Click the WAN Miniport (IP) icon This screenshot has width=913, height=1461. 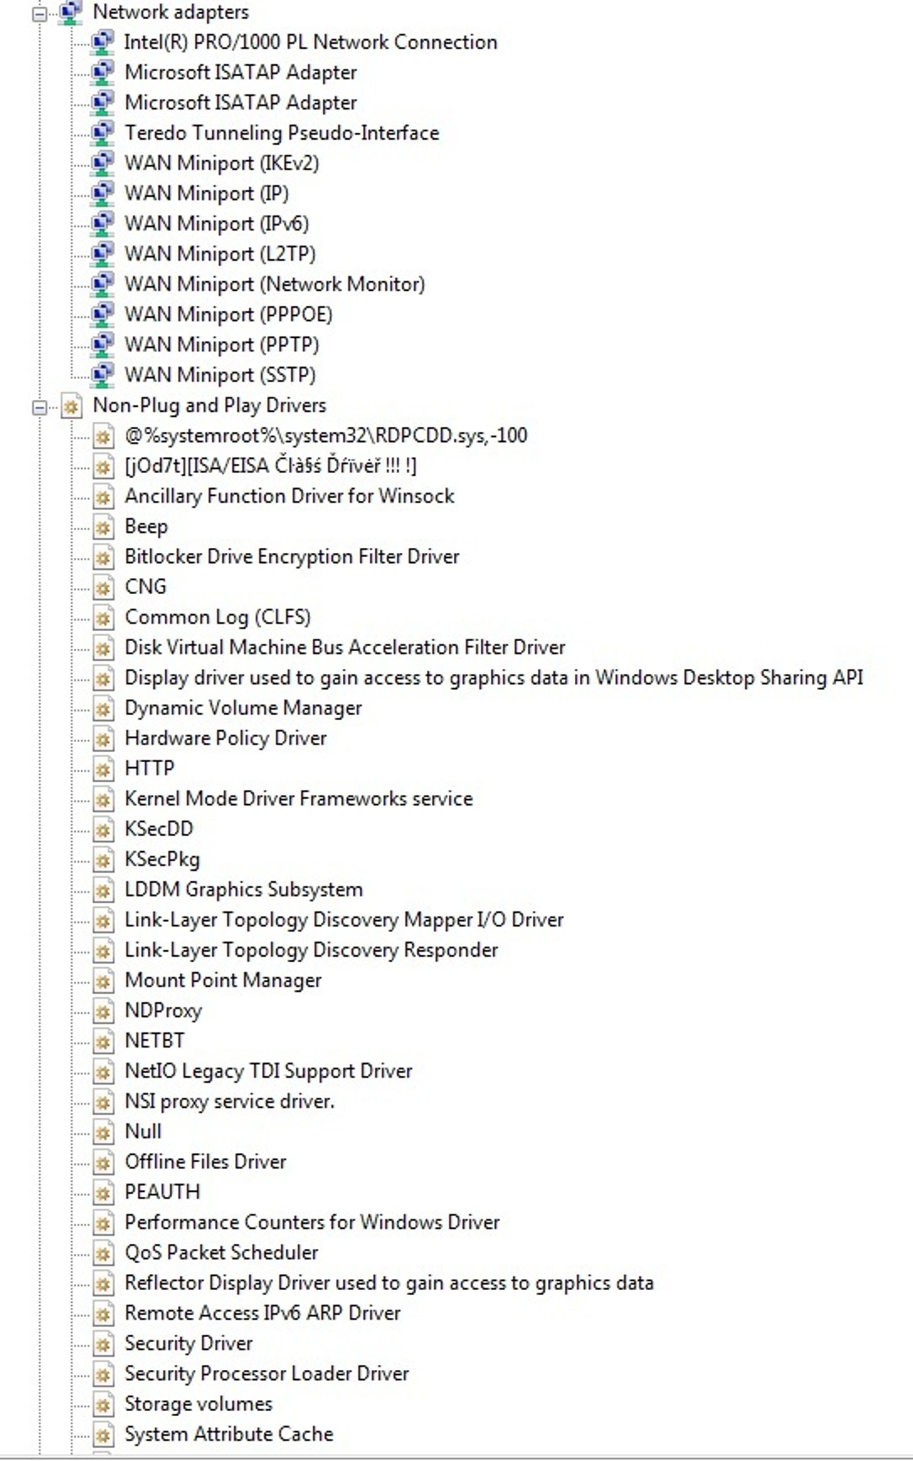pyautogui.click(x=102, y=193)
